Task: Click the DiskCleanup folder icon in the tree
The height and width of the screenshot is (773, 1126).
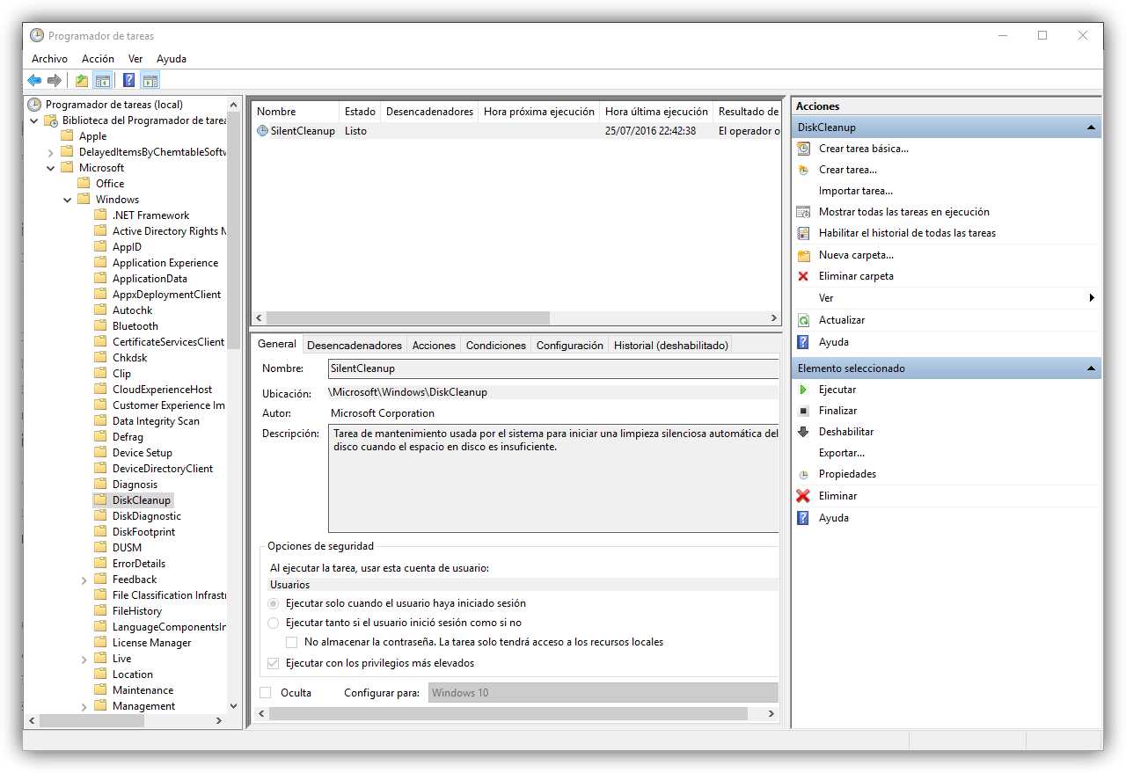Action: tap(101, 500)
